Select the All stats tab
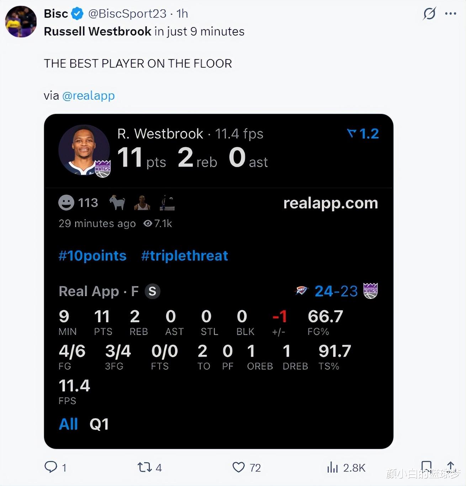Image resolution: width=466 pixels, height=486 pixels. (68, 424)
